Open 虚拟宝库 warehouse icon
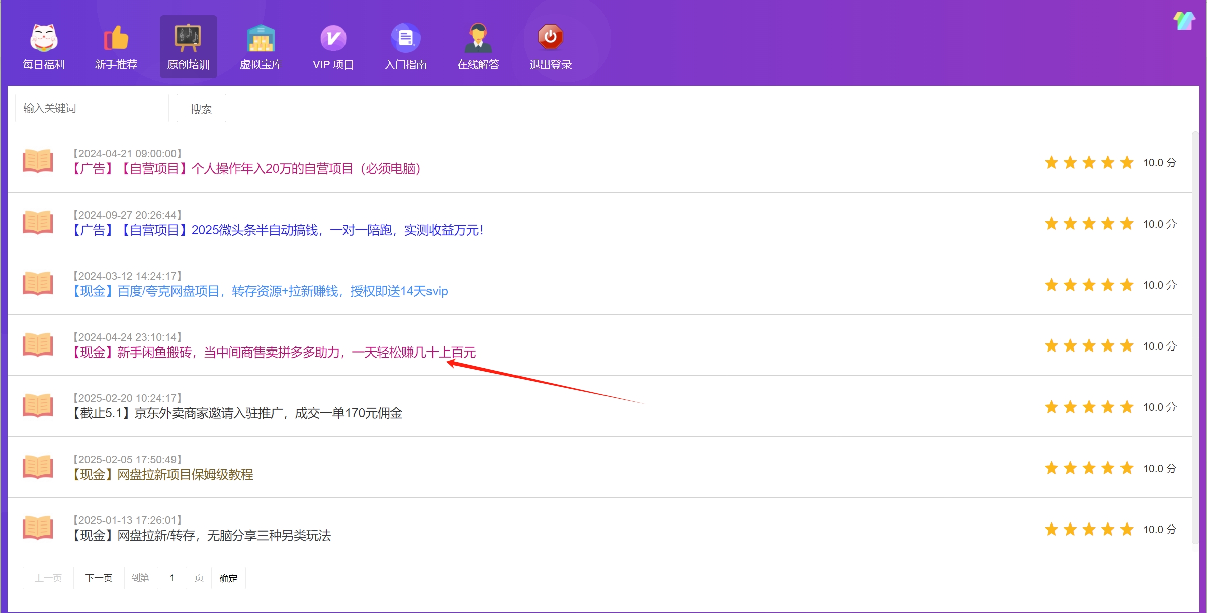This screenshot has height=613, width=1207. pyautogui.click(x=261, y=38)
